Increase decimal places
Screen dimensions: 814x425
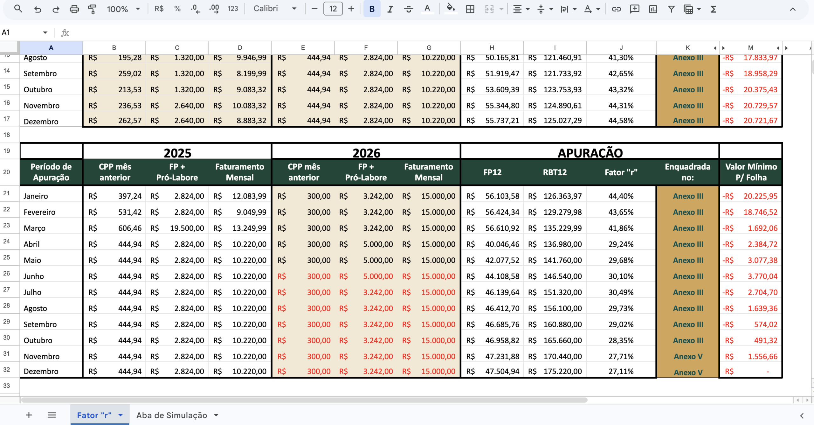pos(214,9)
